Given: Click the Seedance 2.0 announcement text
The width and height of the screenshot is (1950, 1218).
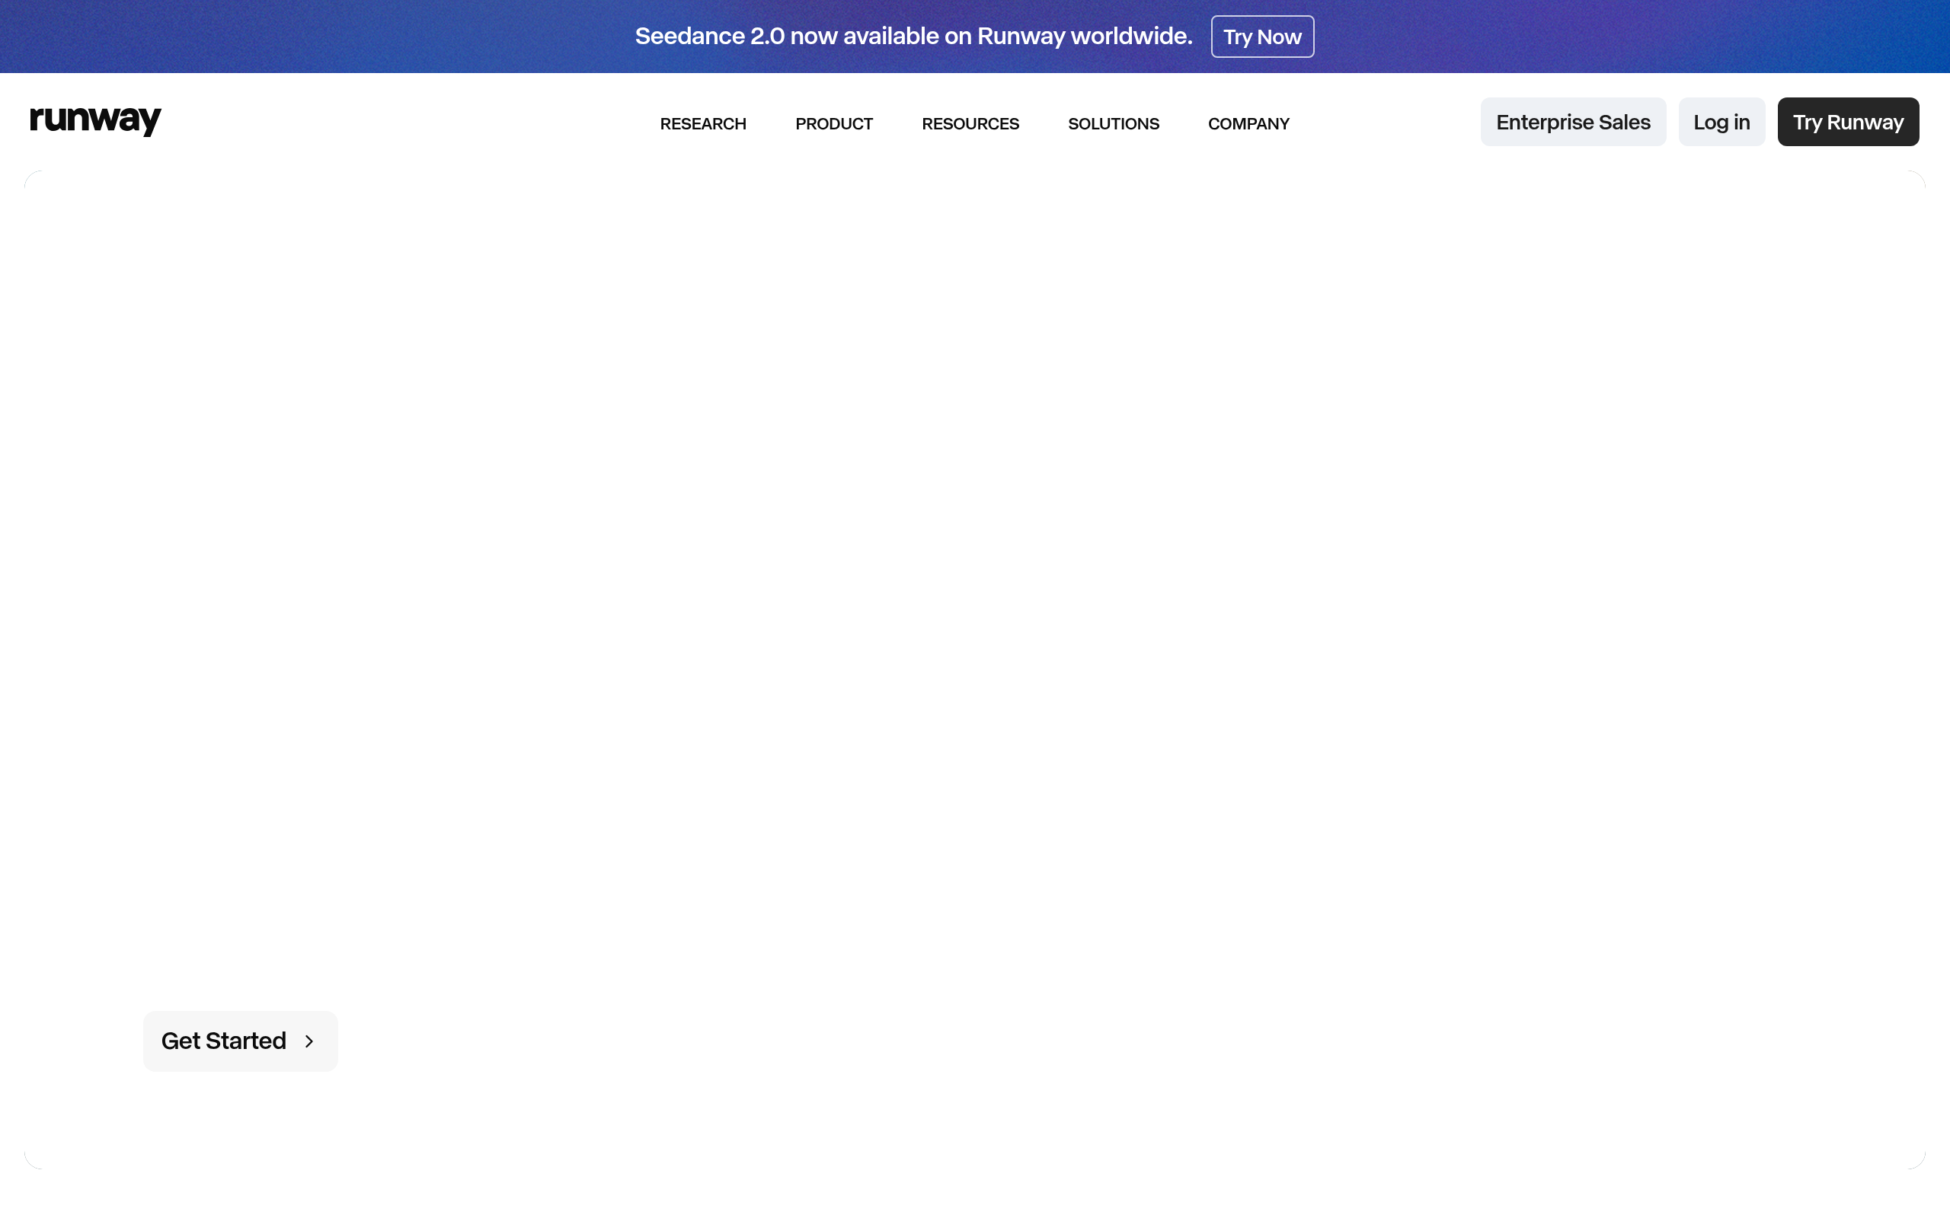Looking at the screenshot, I should 913,37.
